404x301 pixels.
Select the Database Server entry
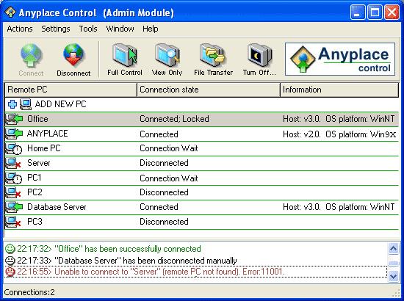tap(201, 207)
